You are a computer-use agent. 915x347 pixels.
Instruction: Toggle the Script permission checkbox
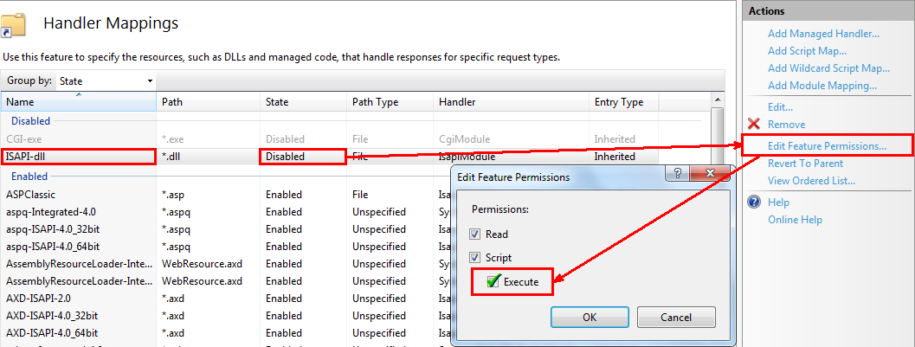pos(474,258)
